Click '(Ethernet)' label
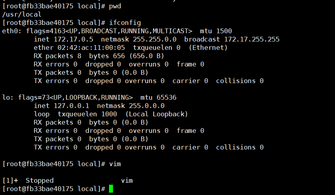The image size is (335, 195). point(208,48)
